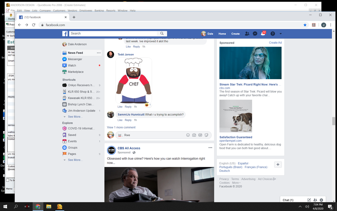Open the Facebook logo home icon
Screen dimensions: 337x211
pyautogui.click(x=65, y=33)
